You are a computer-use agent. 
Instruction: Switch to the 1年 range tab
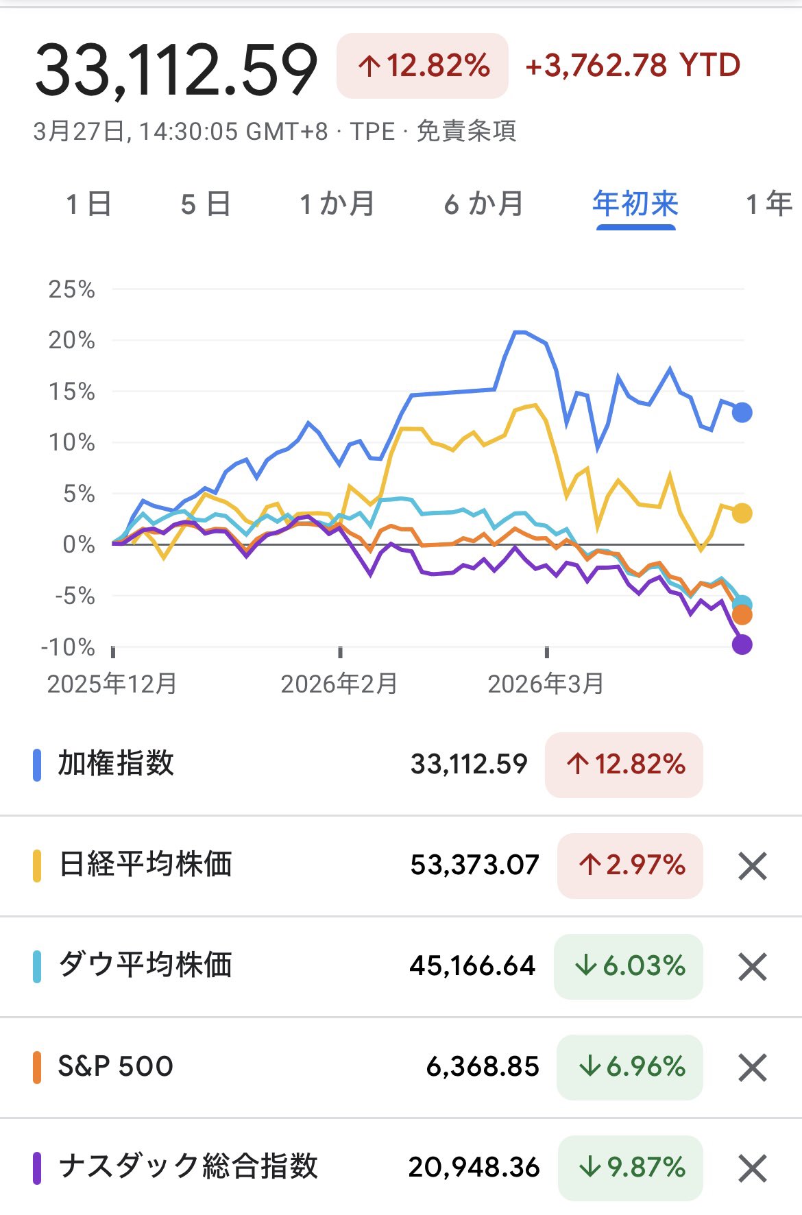(x=769, y=204)
